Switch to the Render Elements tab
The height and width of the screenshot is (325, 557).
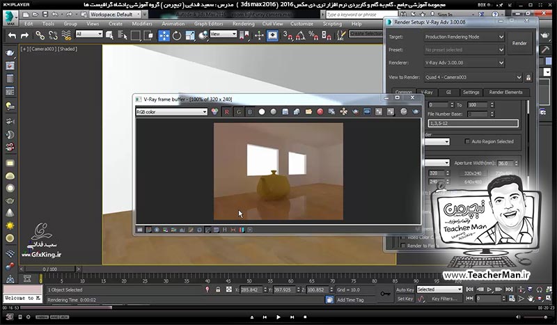[506, 92]
